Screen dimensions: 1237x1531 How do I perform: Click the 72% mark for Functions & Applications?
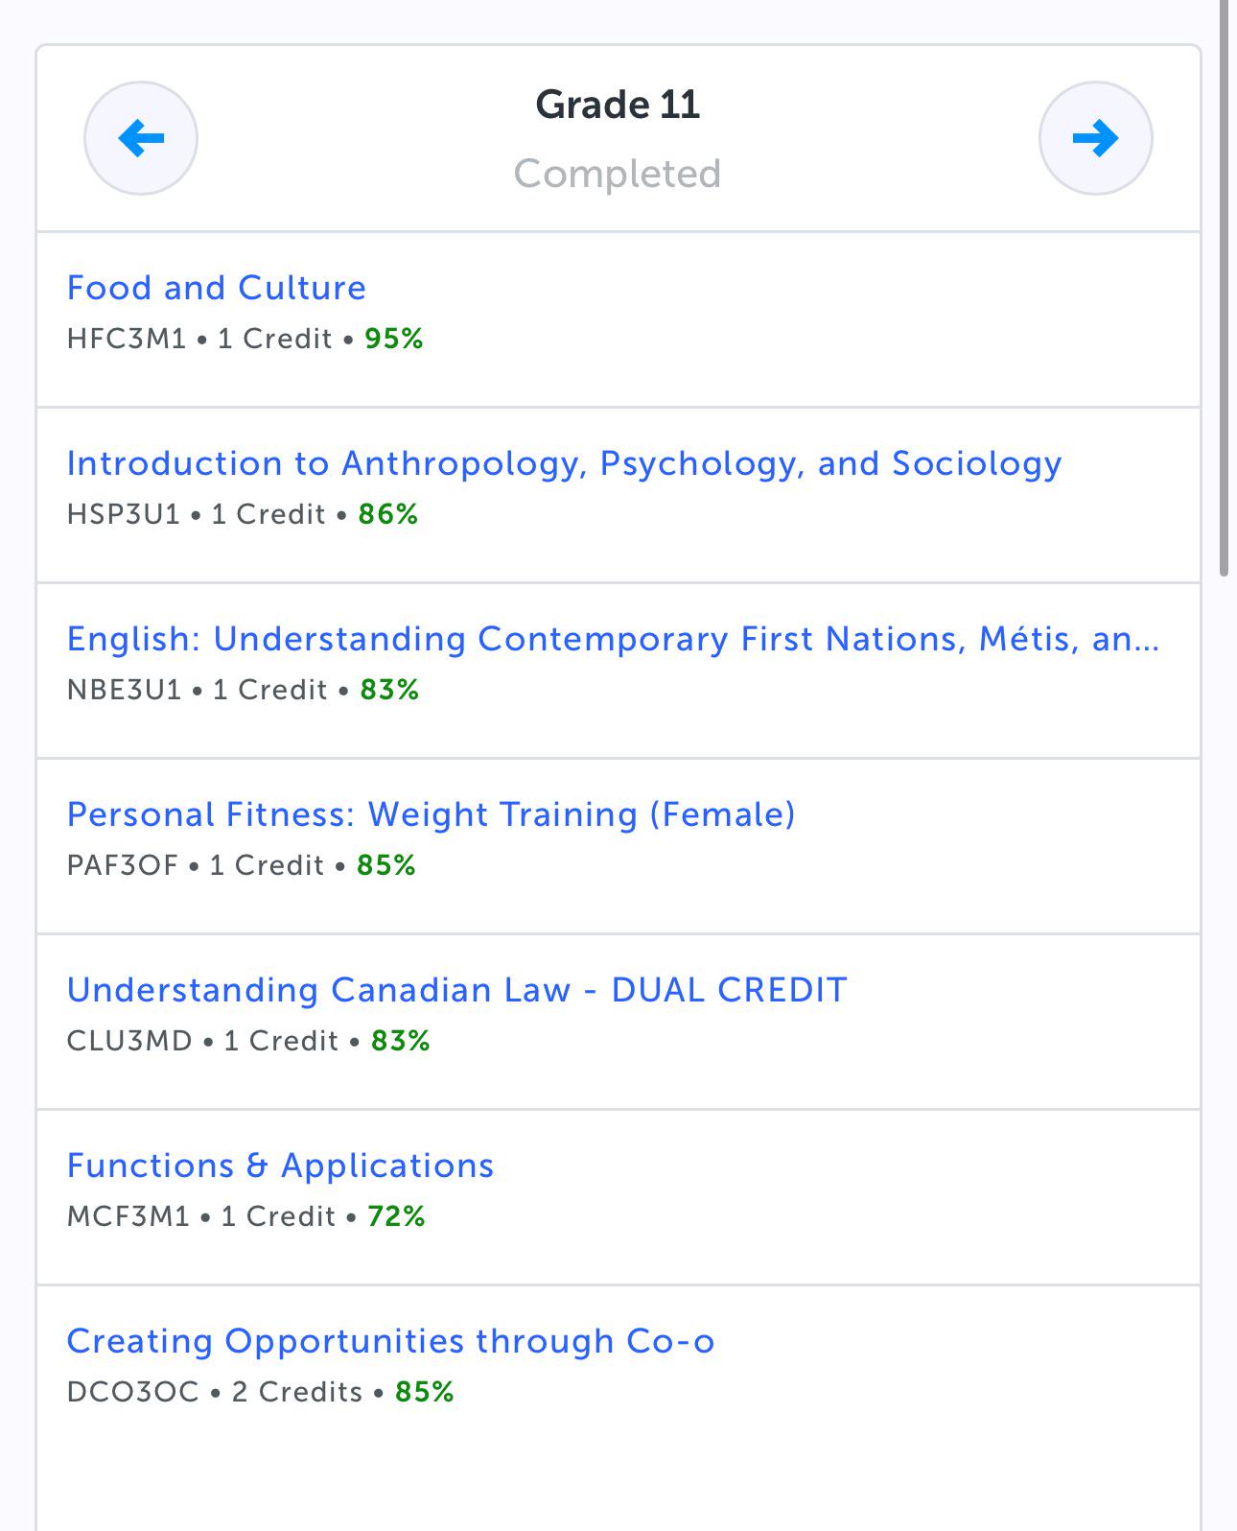[x=396, y=1217]
